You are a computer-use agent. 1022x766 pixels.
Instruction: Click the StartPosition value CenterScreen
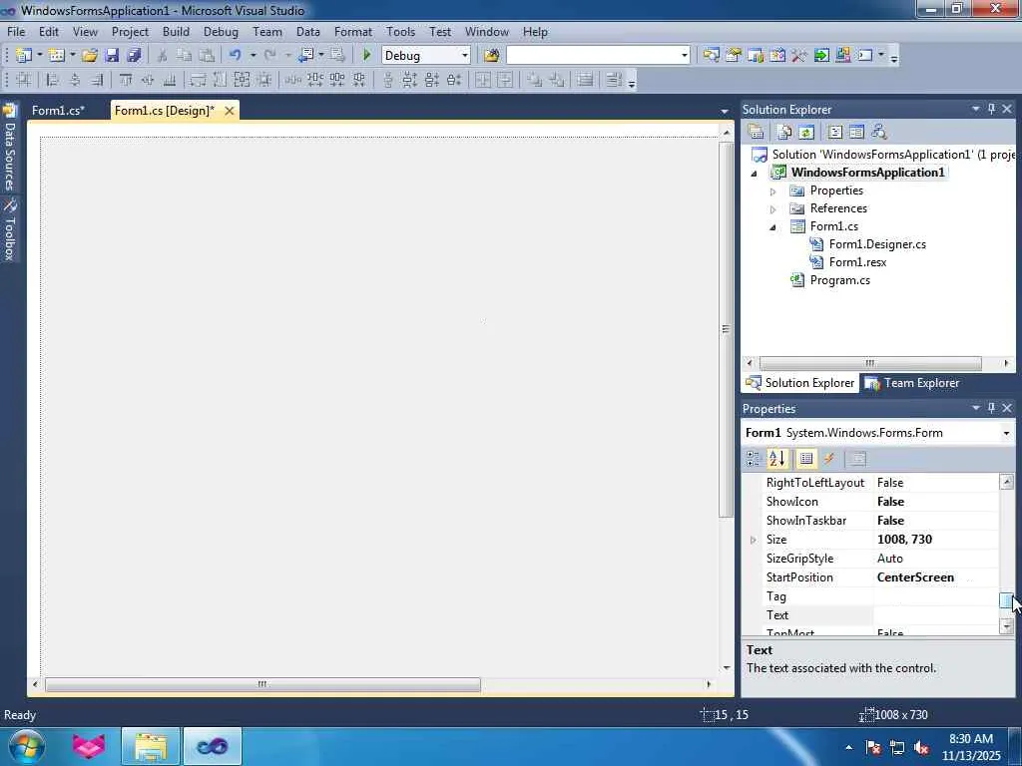[x=915, y=577]
